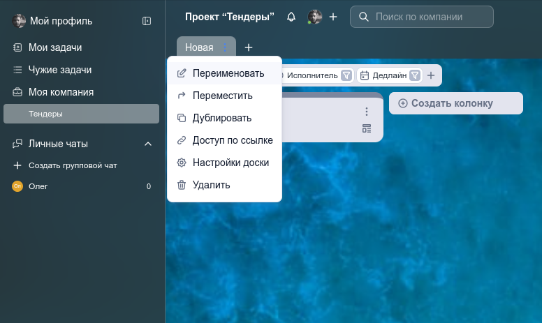Open the Новая tab three-dot menu
The width and height of the screenshot is (542, 323).
pos(225,47)
